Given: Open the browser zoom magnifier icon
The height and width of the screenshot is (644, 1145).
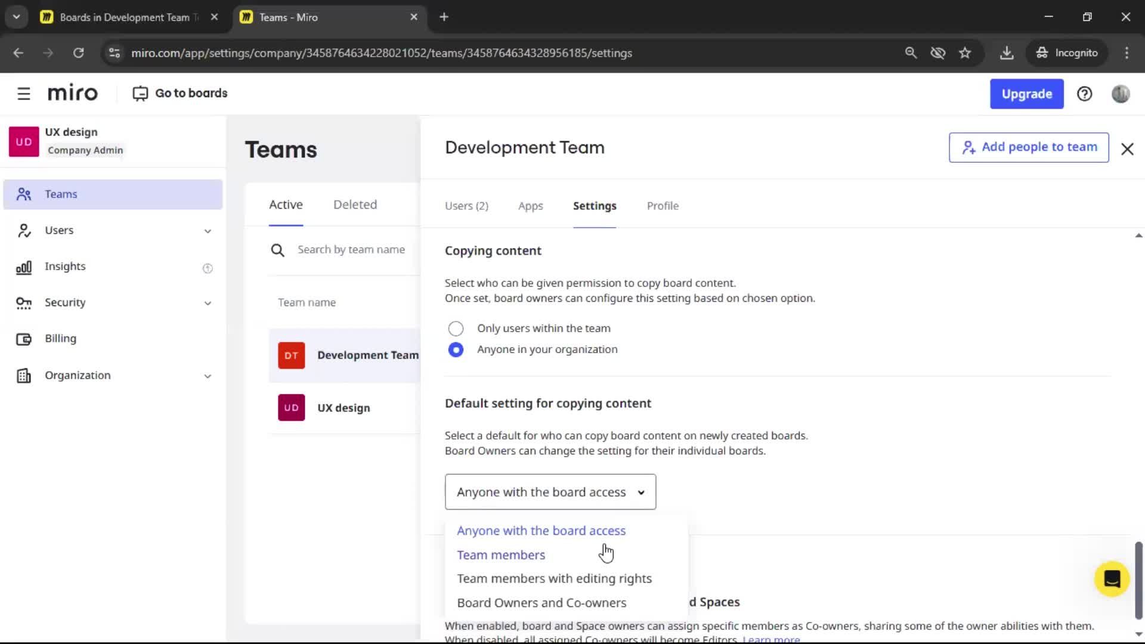Looking at the screenshot, I should pos(911,53).
